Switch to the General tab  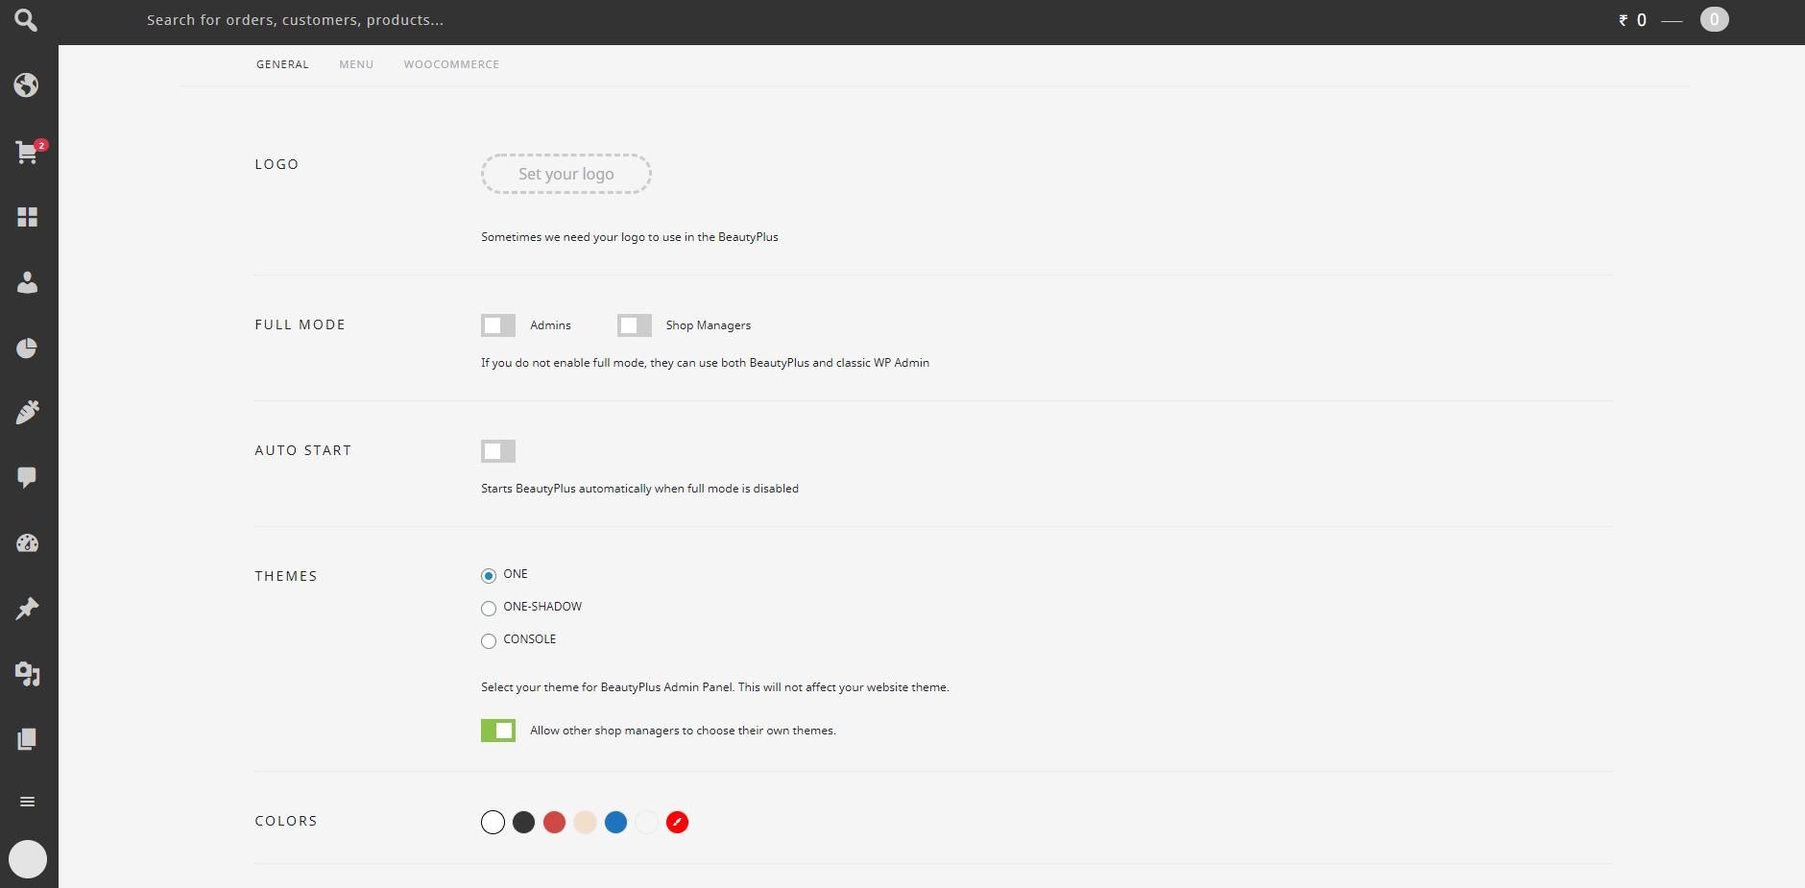click(x=282, y=64)
